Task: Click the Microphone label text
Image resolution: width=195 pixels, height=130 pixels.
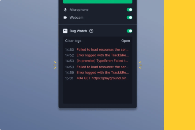Action: 79,10
